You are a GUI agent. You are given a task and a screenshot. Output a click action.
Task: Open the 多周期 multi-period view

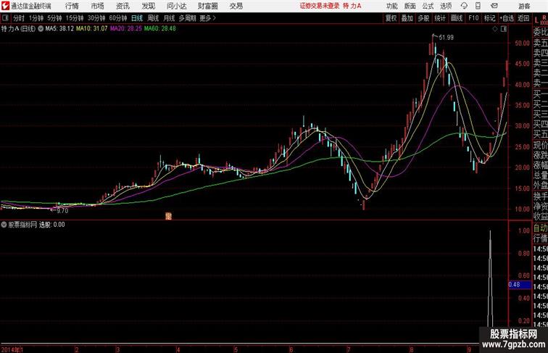coord(187,18)
